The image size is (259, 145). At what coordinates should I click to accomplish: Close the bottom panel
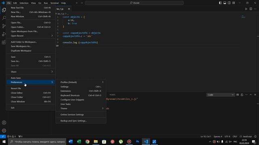pyautogui.click(x=255, y=95)
